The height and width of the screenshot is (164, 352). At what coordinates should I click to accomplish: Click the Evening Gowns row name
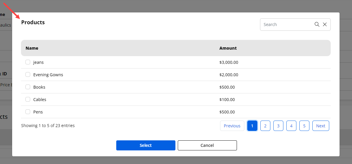pyautogui.click(x=48, y=75)
